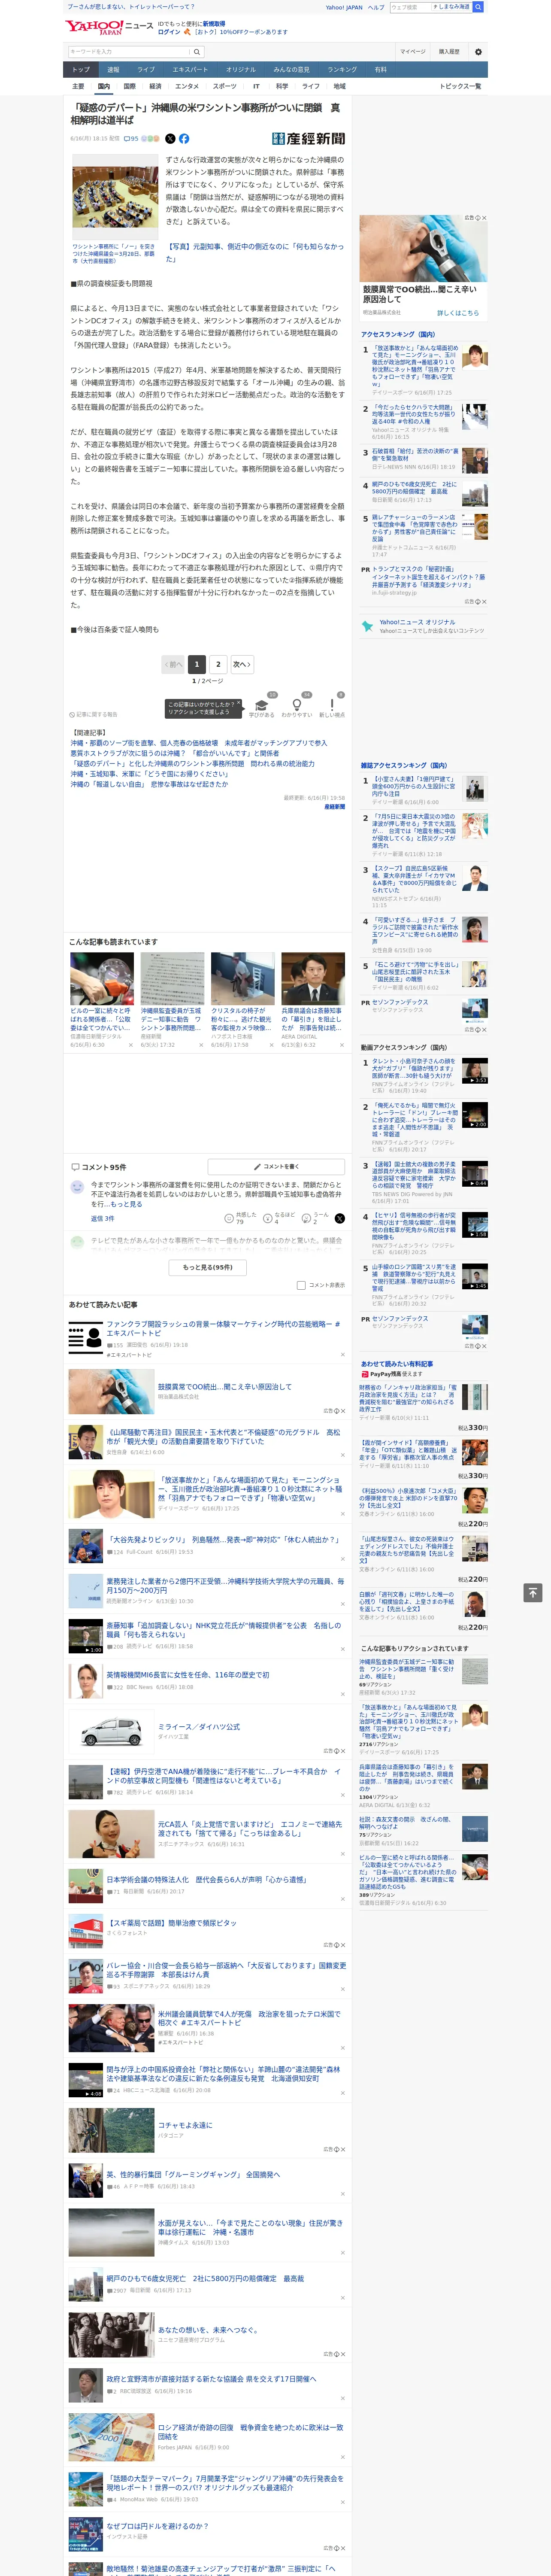Select the 有料 navigation tab
The height and width of the screenshot is (2576, 551).
point(380,70)
